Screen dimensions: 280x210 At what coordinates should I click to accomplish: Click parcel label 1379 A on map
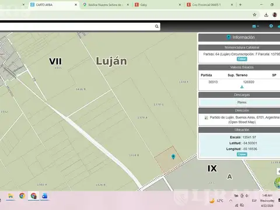[142, 118]
